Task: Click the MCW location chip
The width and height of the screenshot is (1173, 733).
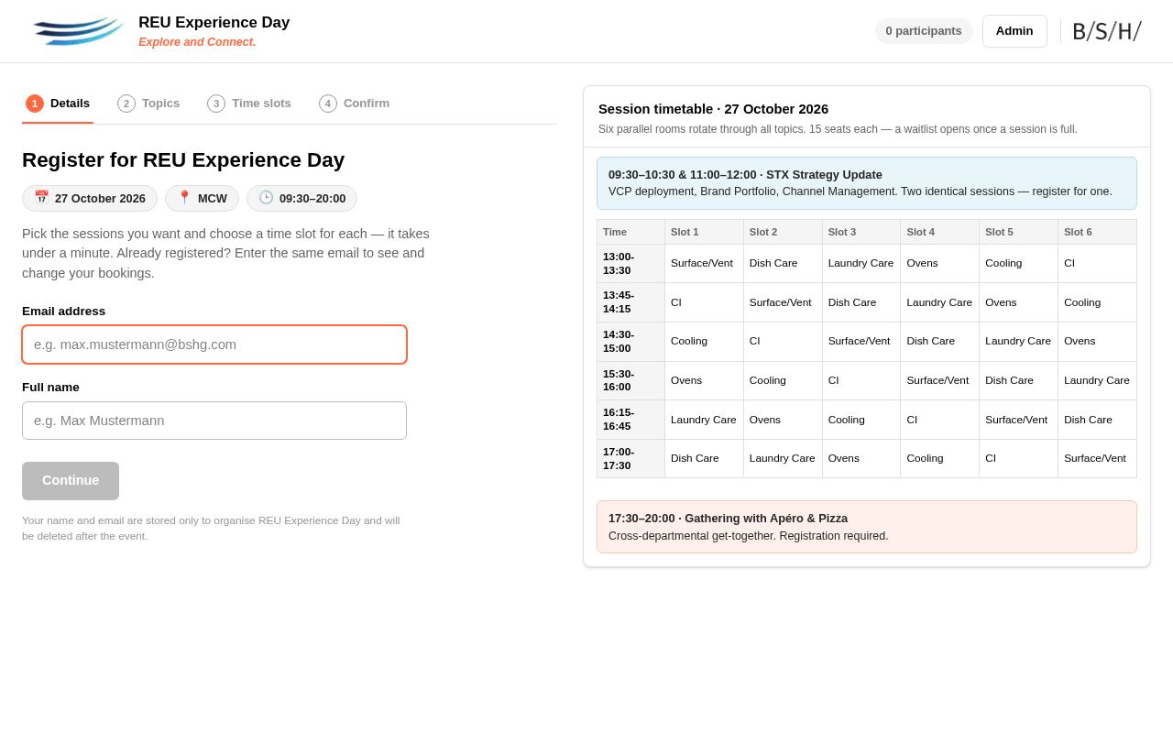Action: (x=202, y=198)
